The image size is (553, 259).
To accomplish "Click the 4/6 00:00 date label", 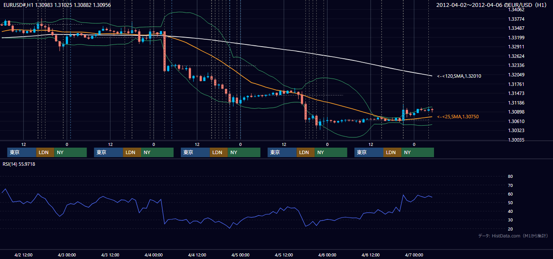I will point(327,255).
